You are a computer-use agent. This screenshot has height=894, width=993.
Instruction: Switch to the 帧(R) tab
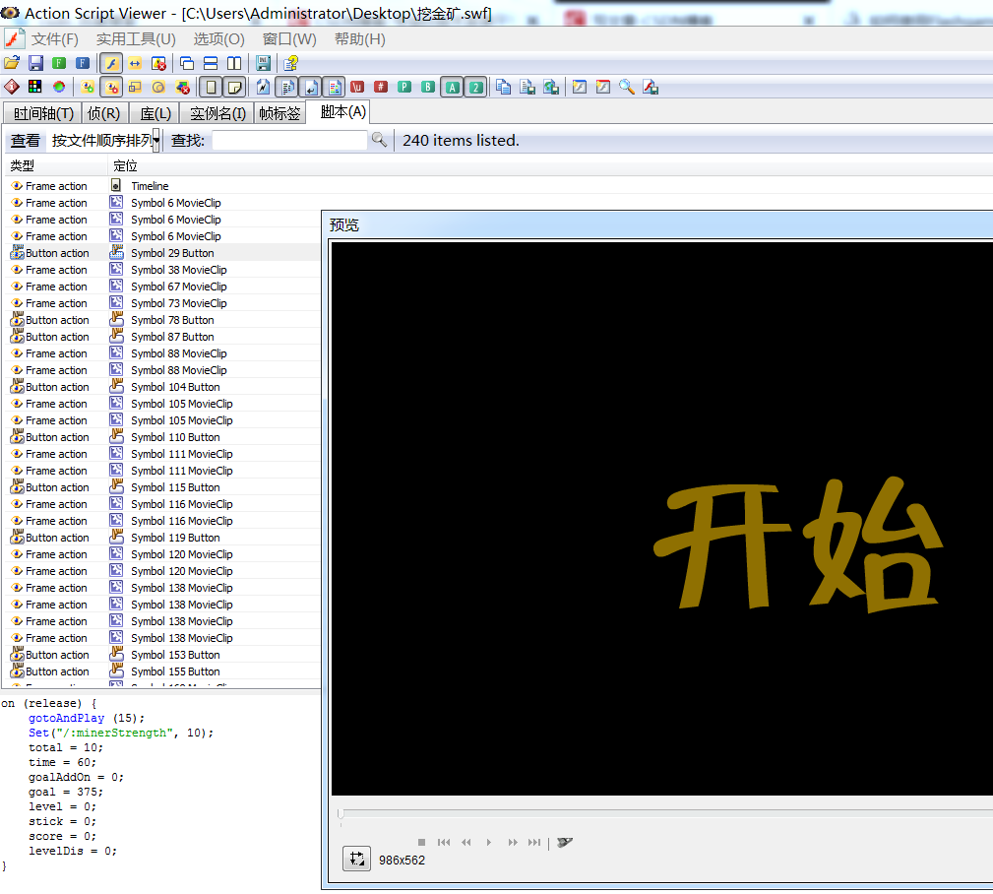[x=104, y=113]
